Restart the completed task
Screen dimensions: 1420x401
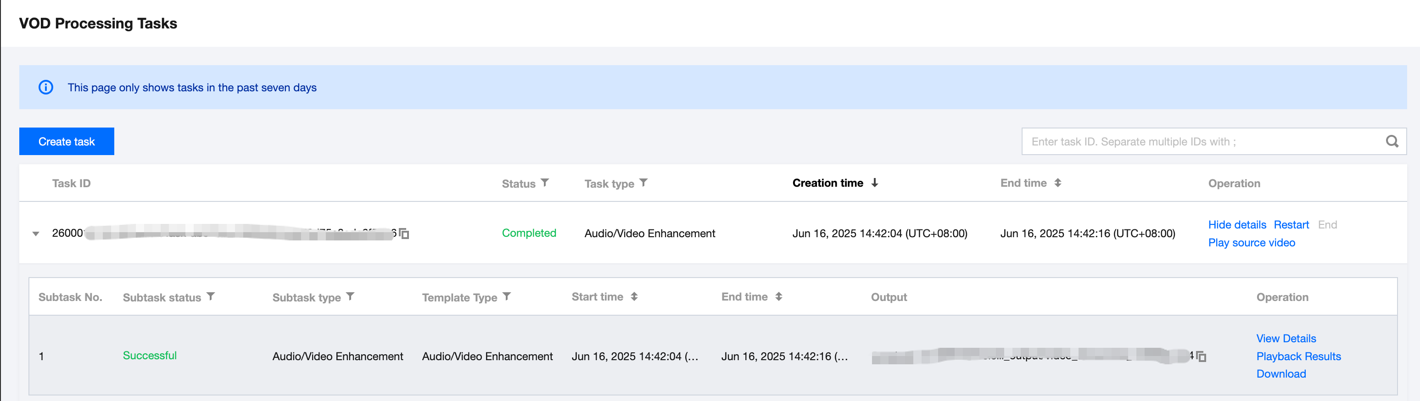click(x=1291, y=225)
